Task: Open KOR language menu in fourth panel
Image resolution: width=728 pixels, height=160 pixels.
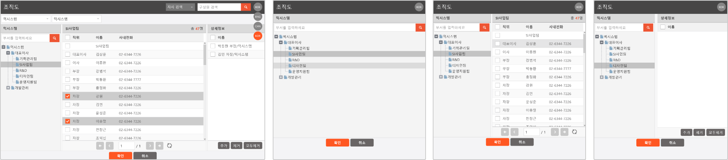Action: tap(721, 7)
